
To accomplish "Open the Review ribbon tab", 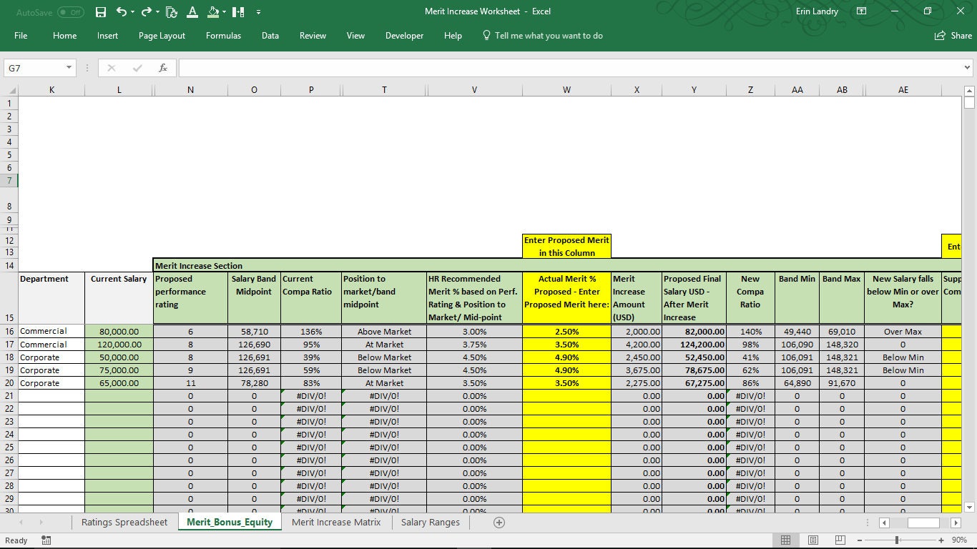I will click(313, 36).
